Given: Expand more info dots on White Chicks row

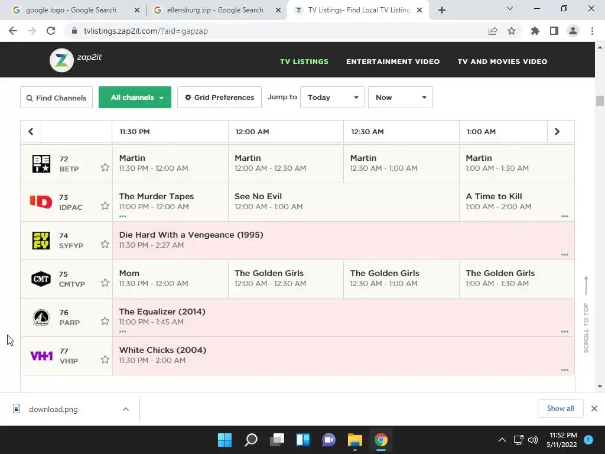Looking at the screenshot, I should pos(565,370).
